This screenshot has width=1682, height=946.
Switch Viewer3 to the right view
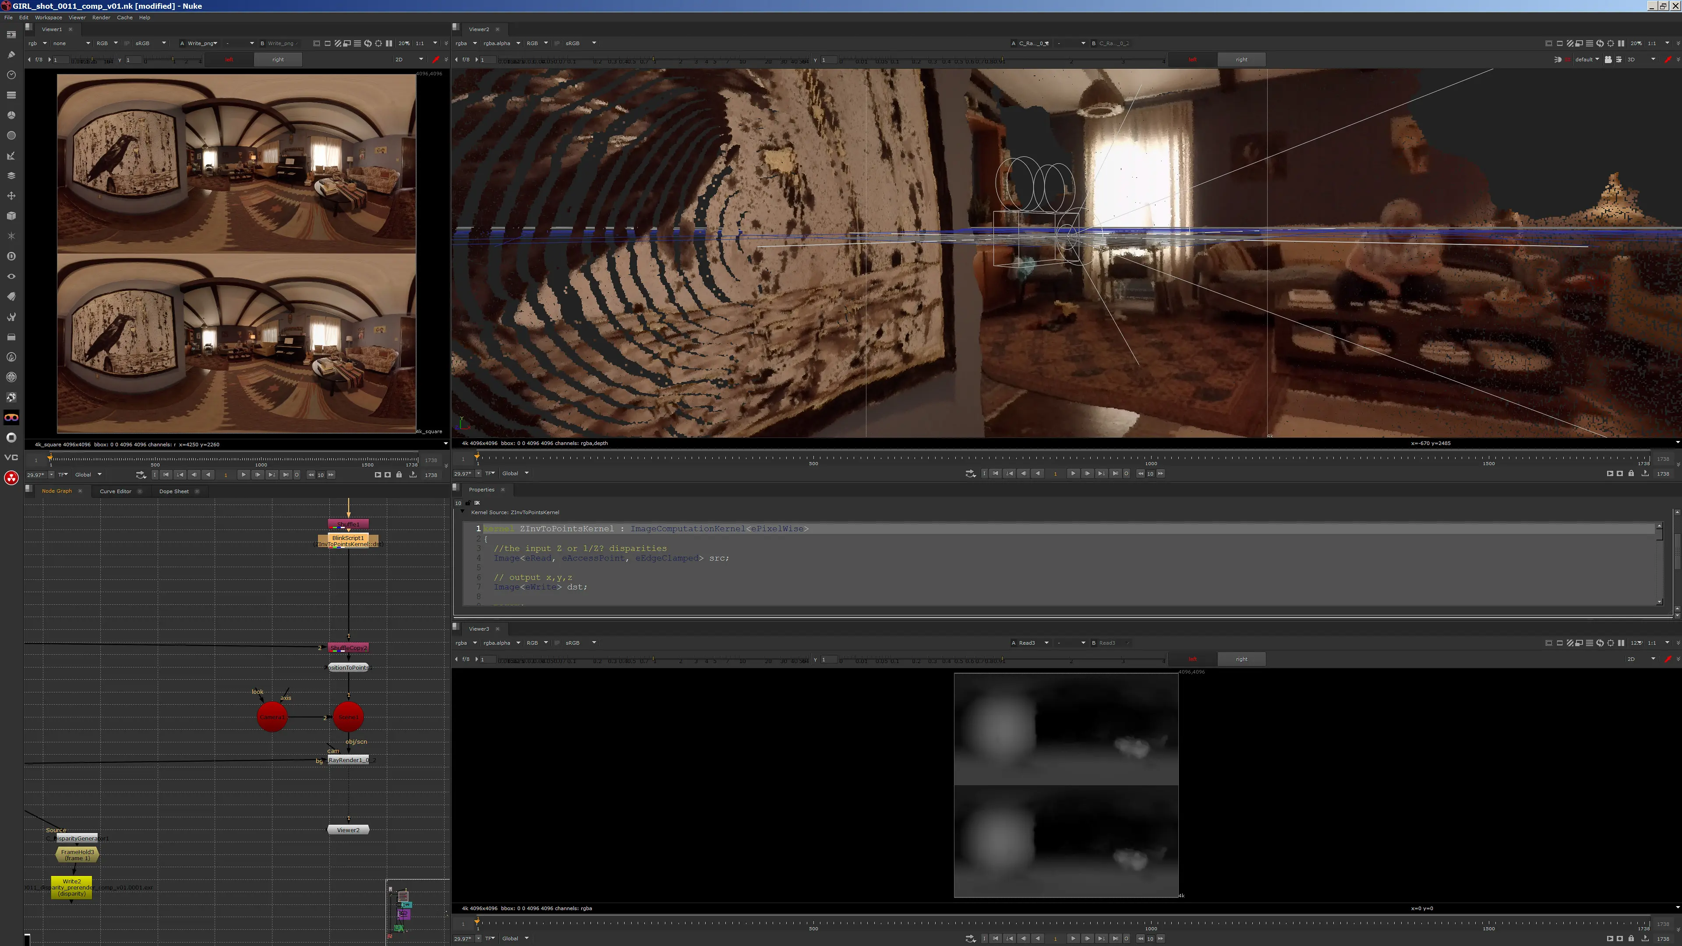pyautogui.click(x=1241, y=659)
